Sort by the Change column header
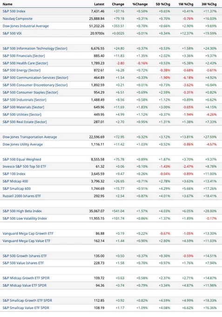Viewport: 222px width, 317px height. pyautogui.click(x=118, y=4)
